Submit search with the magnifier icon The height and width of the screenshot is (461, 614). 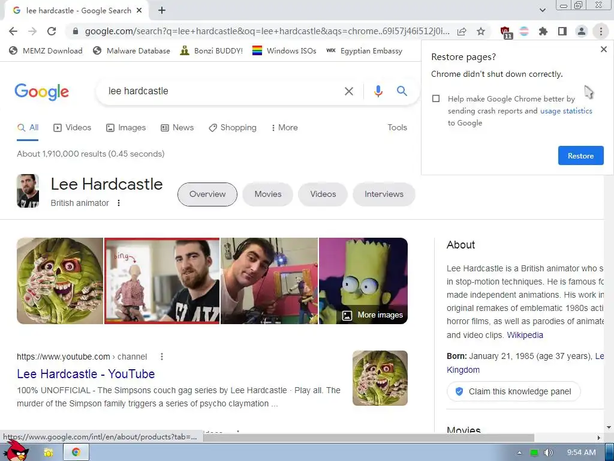tap(402, 91)
